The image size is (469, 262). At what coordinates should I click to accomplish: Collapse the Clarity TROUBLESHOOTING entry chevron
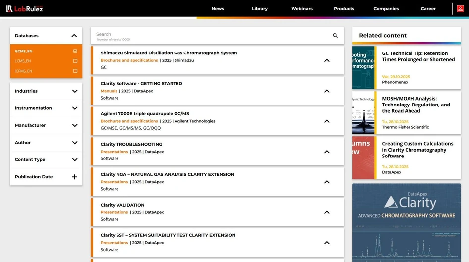pos(327,152)
